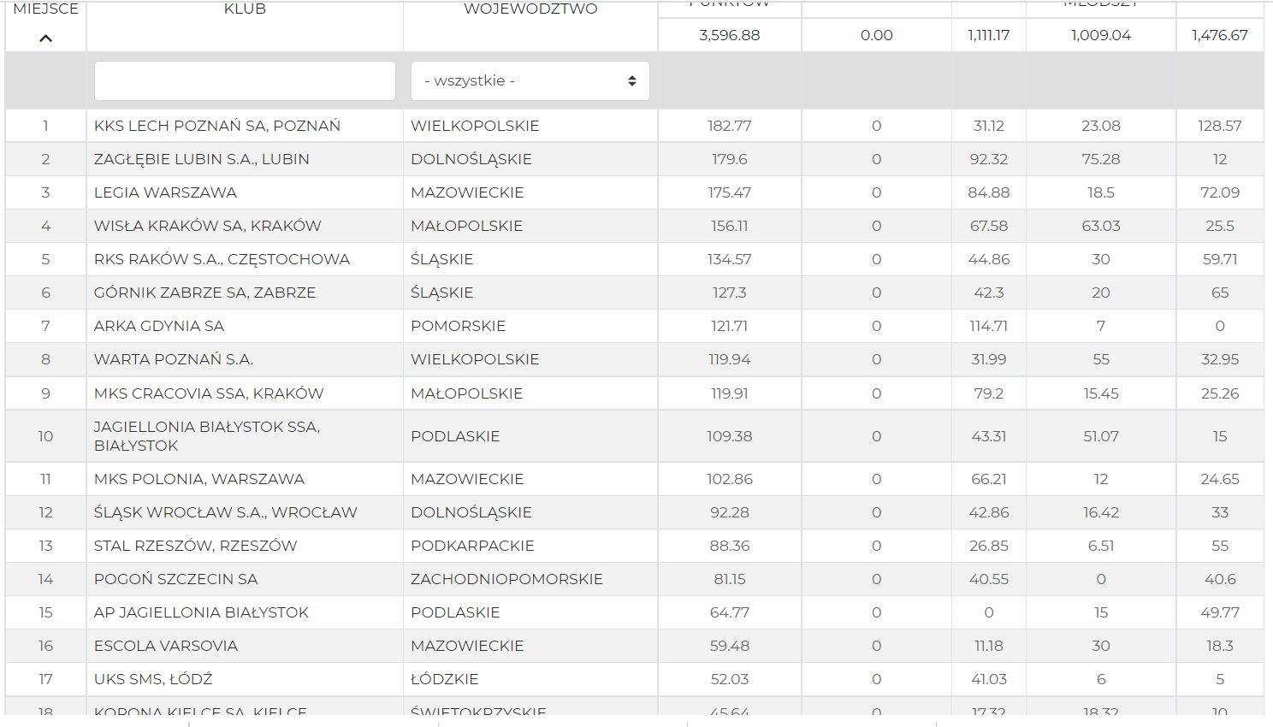The height and width of the screenshot is (727, 1273).
Task: Click Wisła Kraków points 156.11
Action: pyautogui.click(x=730, y=226)
